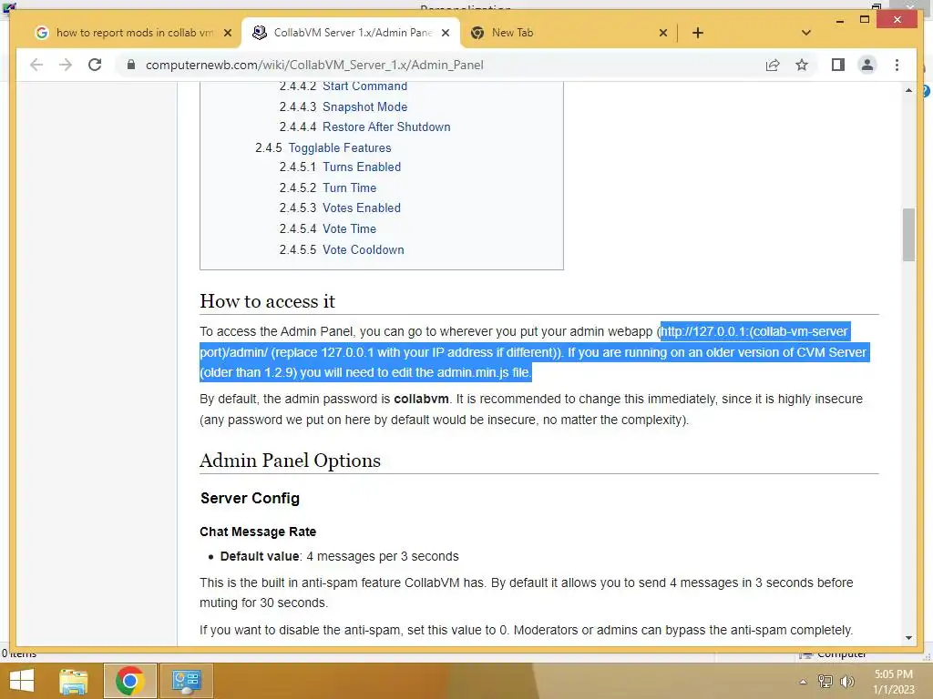Open the taskbar clock showing 5:05 PM
The width and height of the screenshot is (933, 699).
[894, 682]
